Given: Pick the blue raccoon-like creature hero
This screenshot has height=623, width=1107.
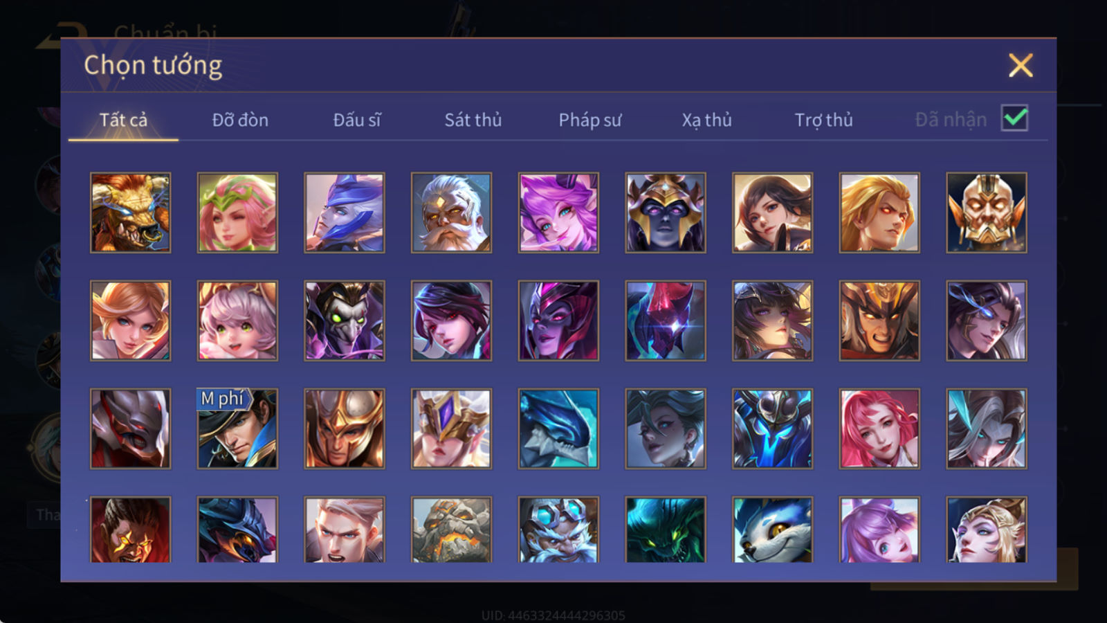Looking at the screenshot, I should click(x=772, y=530).
